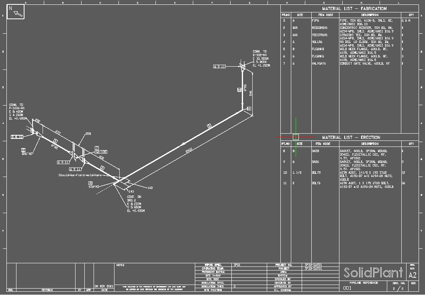
Task: Pick the "TEESTR6X6" item code
Action: pyautogui.click(x=320, y=35)
